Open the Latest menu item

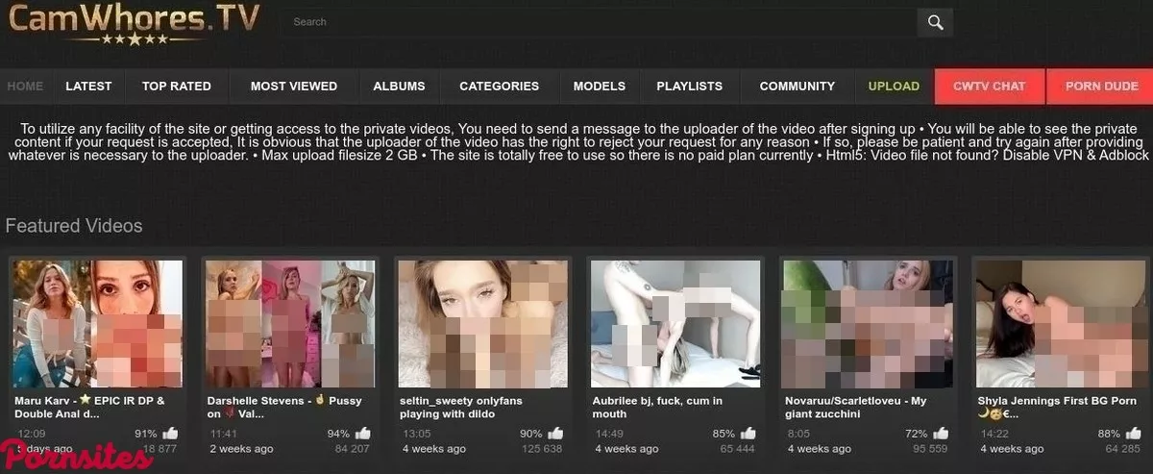[88, 86]
